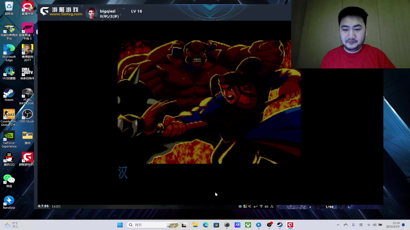Open network settings from the Wi-Fi tray icon
This screenshot has width=410, height=230.
click(369, 225)
